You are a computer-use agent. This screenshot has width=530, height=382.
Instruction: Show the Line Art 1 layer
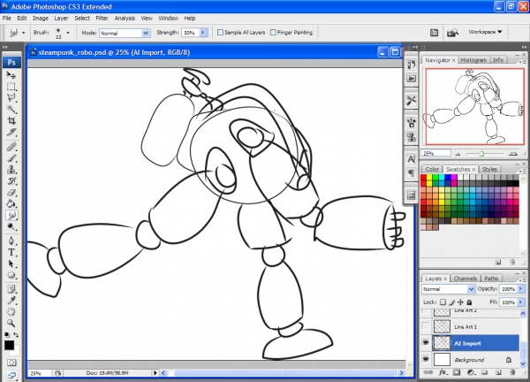pos(426,326)
